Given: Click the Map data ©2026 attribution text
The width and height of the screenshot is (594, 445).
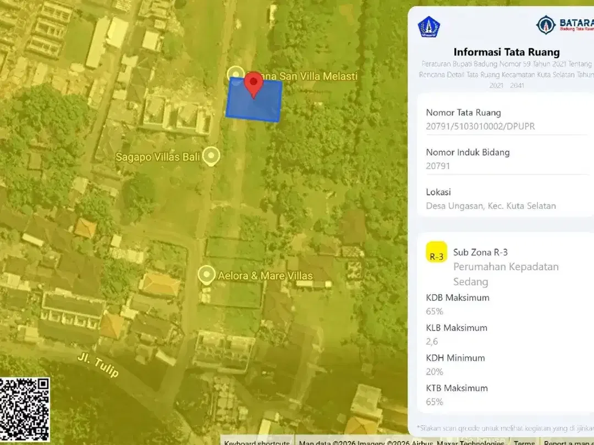Looking at the screenshot, I should 402,442.
